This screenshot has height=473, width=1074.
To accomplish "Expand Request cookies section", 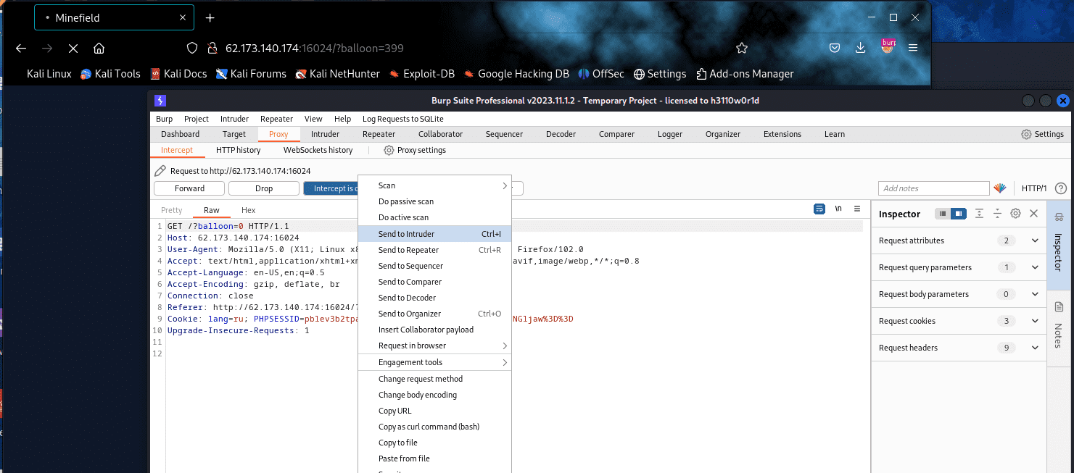I will [1035, 321].
